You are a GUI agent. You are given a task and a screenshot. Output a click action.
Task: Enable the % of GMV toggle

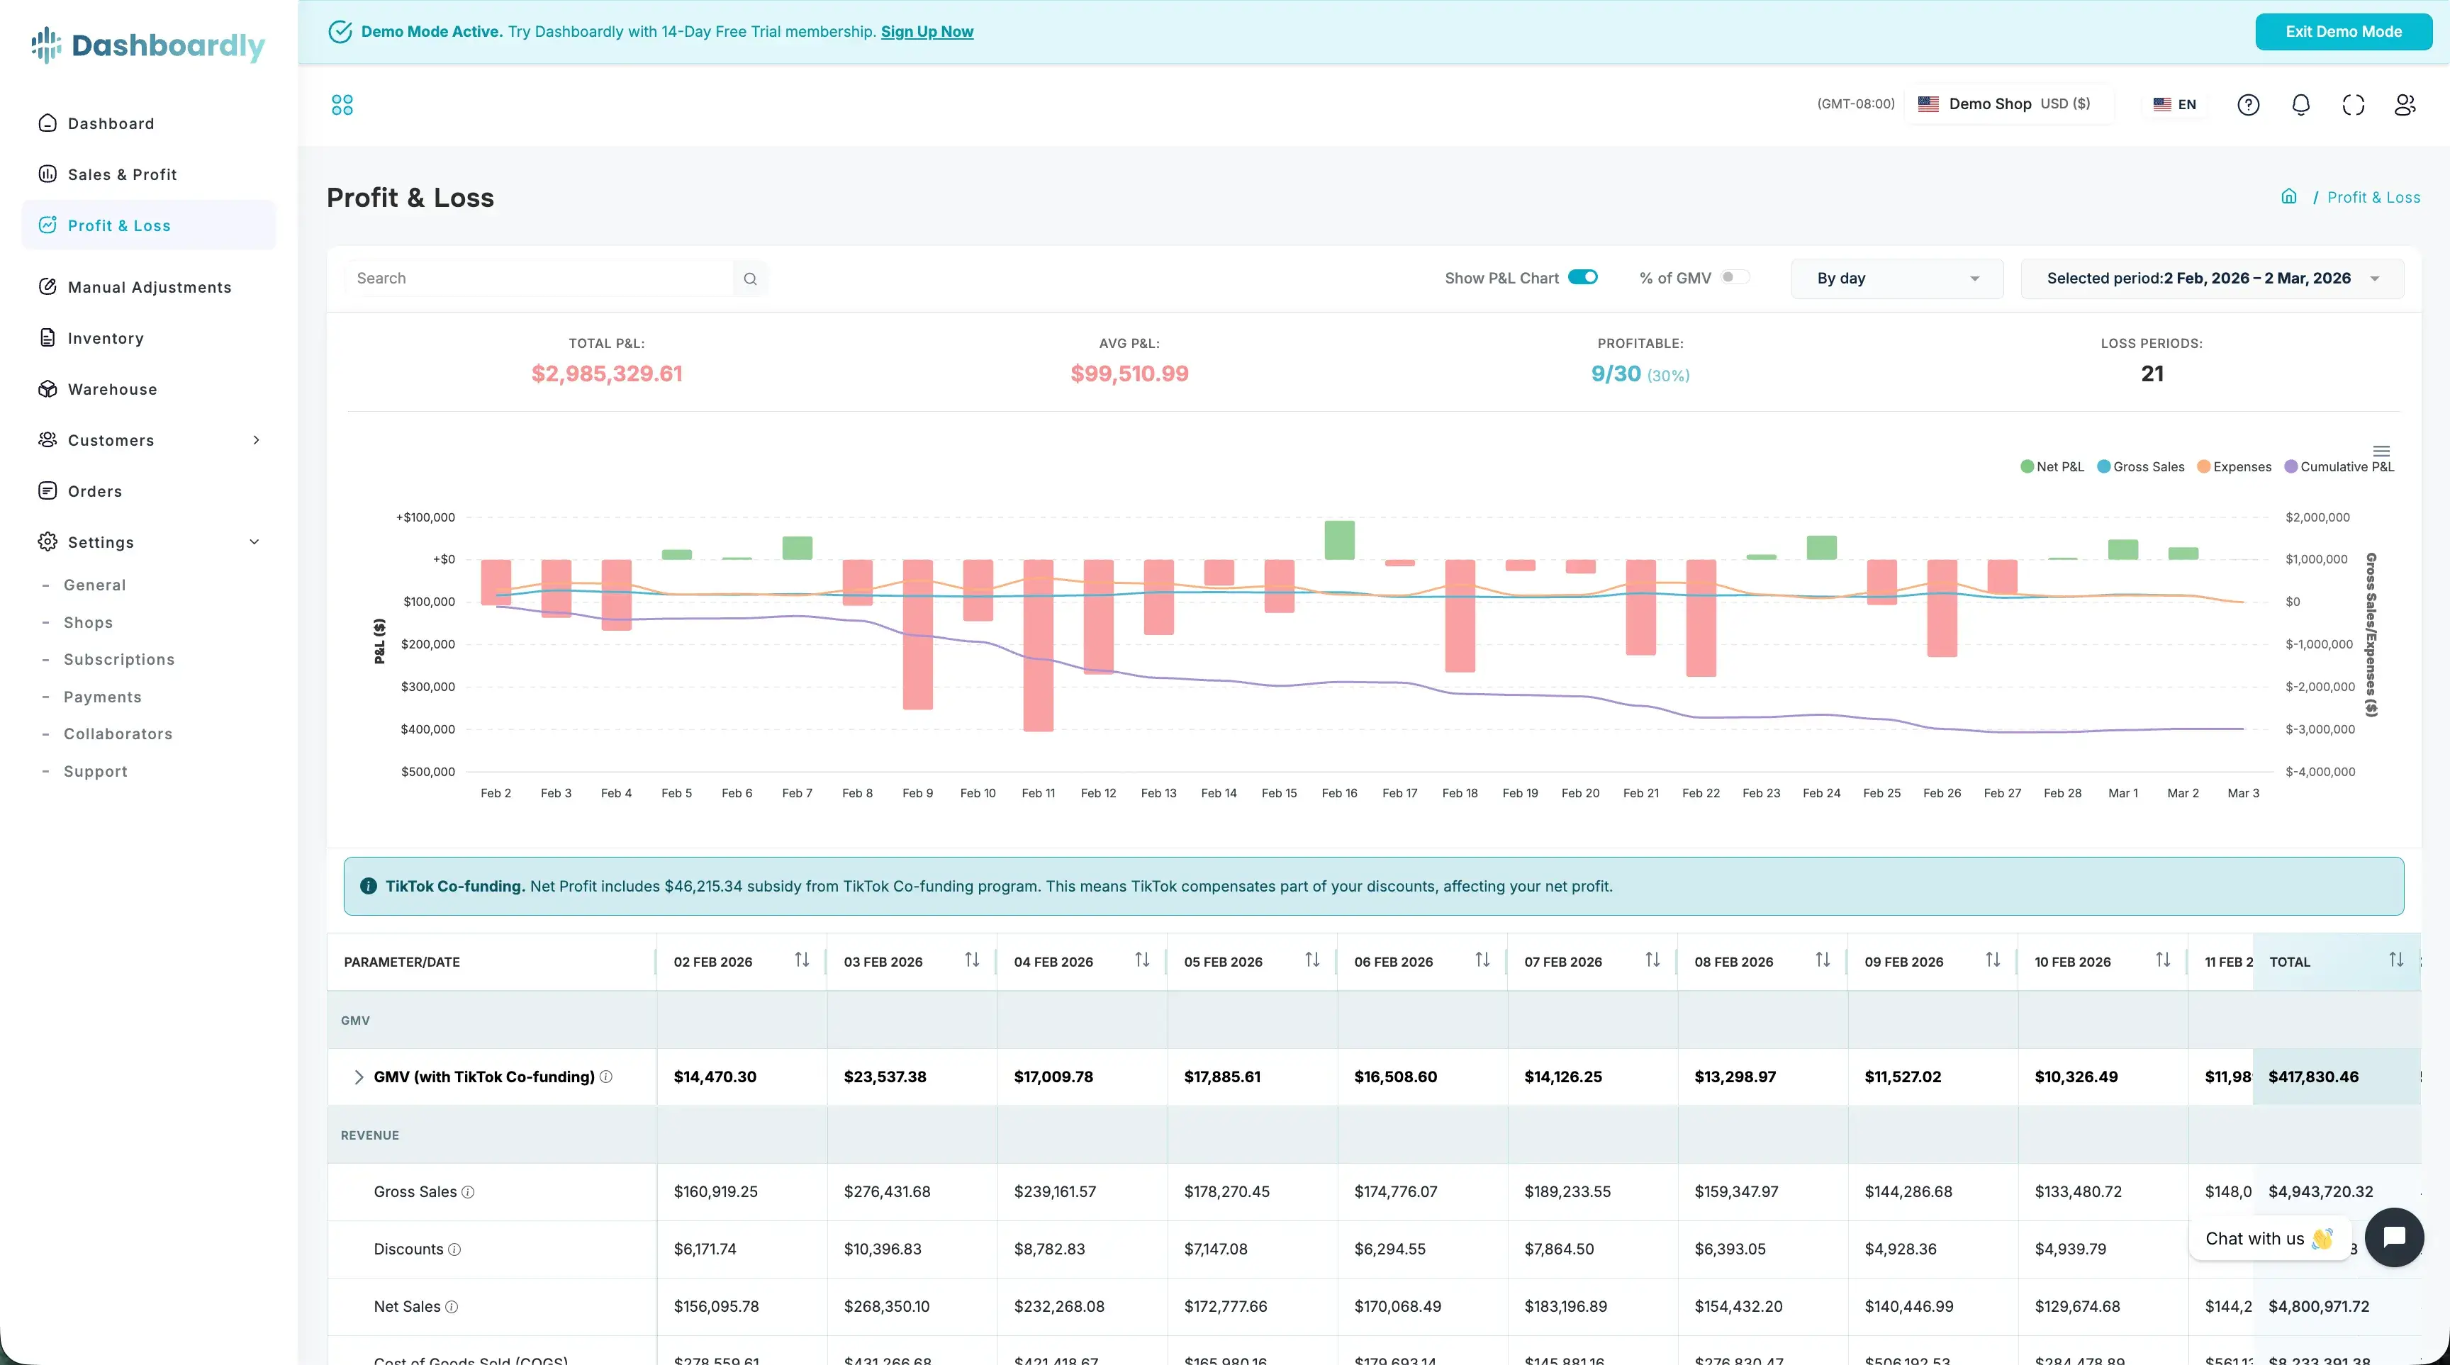1734,278
